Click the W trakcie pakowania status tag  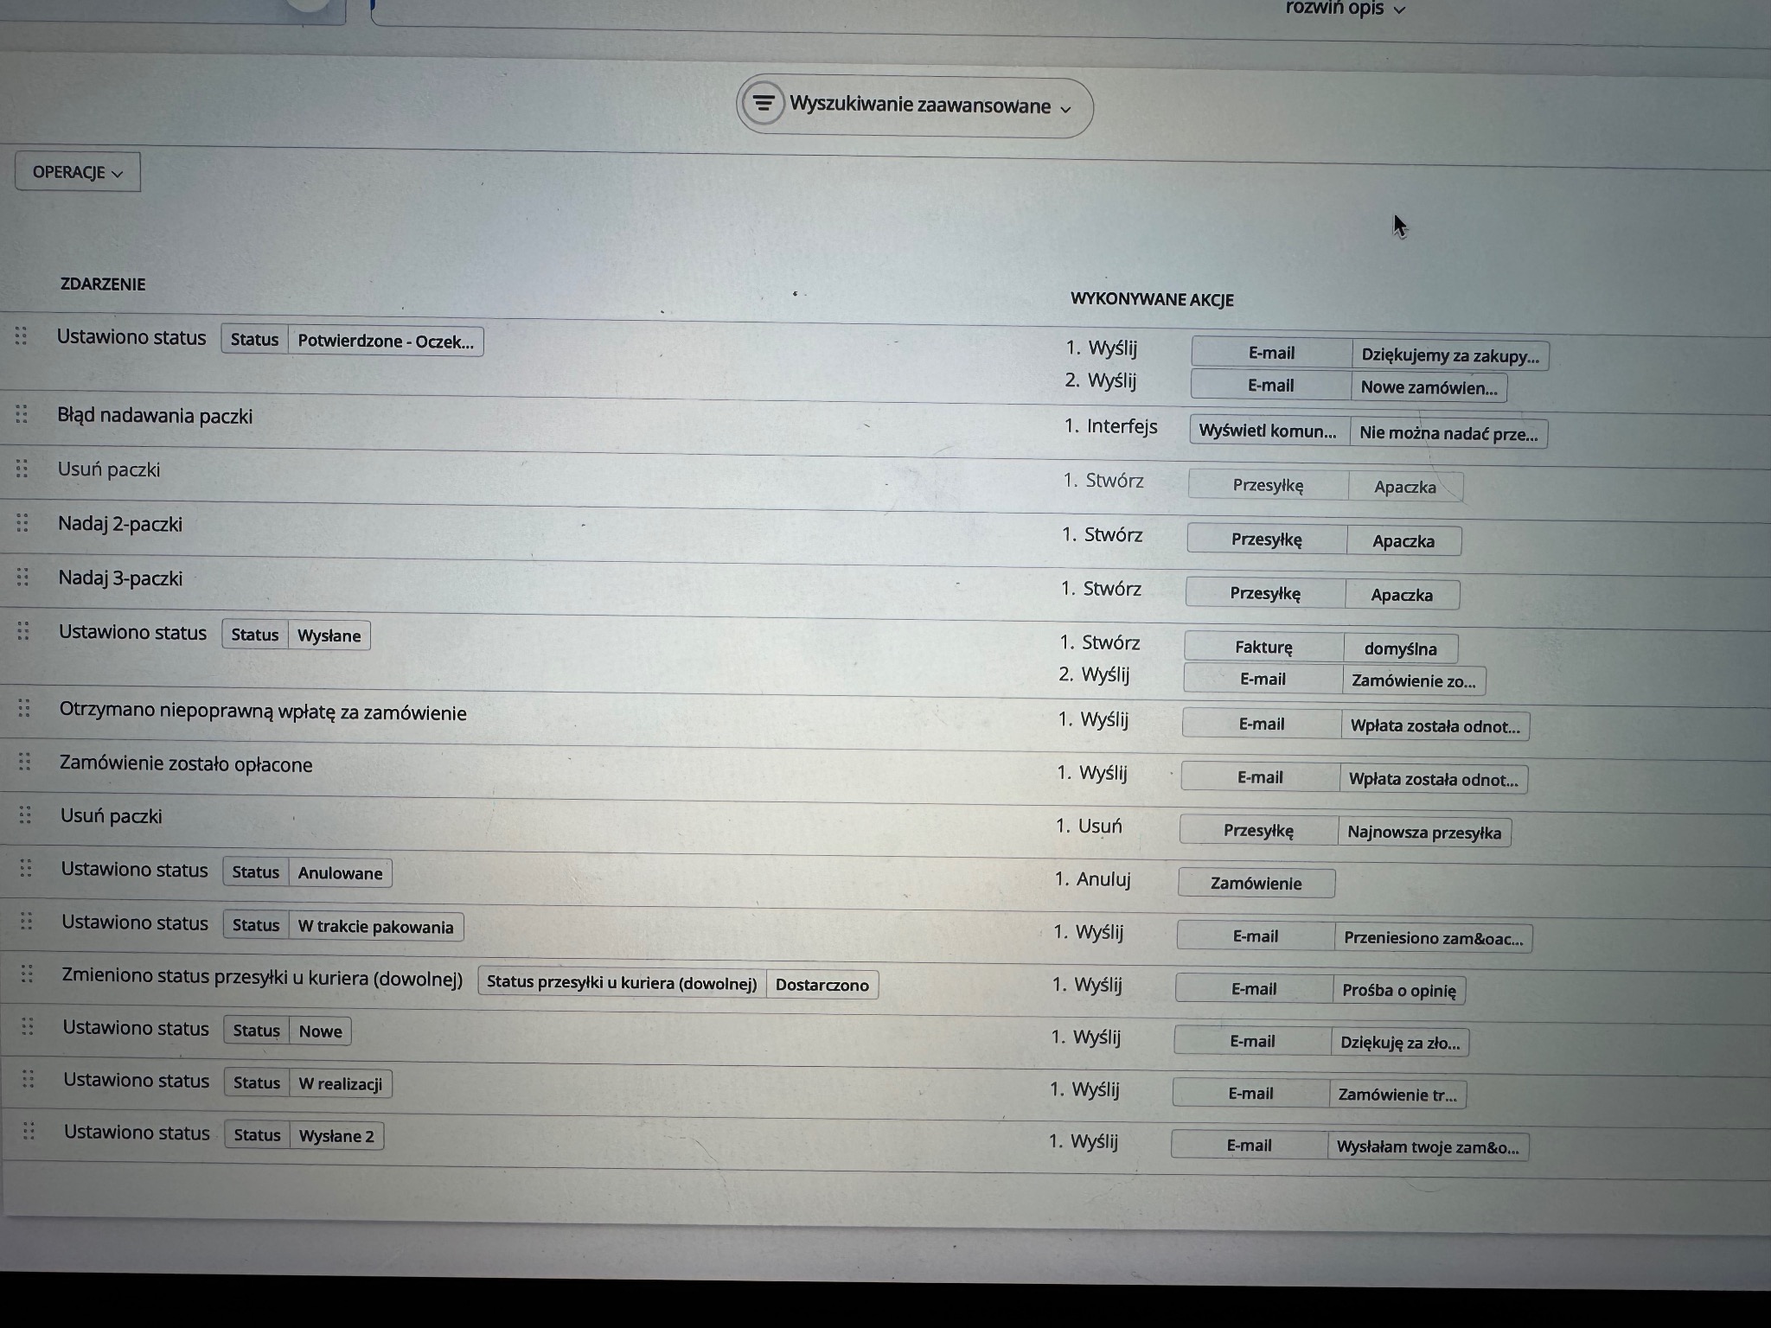[374, 926]
